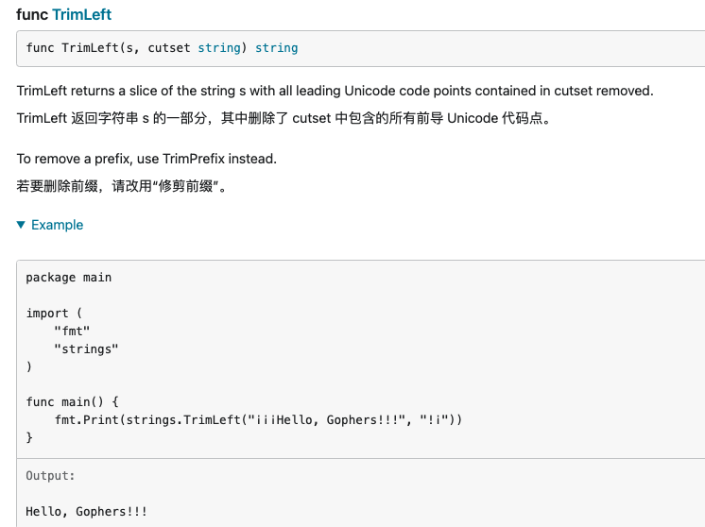Image resolution: width=705 pixels, height=527 pixels.
Task: Click the 'func' keyword in the heading
Action: pyautogui.click(x=31, y=15)
